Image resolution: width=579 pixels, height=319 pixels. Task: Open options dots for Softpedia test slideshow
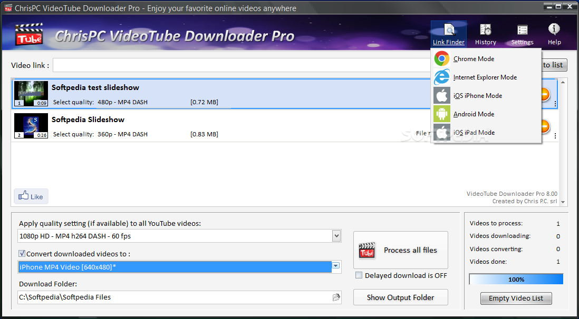555,104
